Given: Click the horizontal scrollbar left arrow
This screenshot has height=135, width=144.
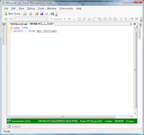Looking at the screenshot, I should click(x=9, y=117).
